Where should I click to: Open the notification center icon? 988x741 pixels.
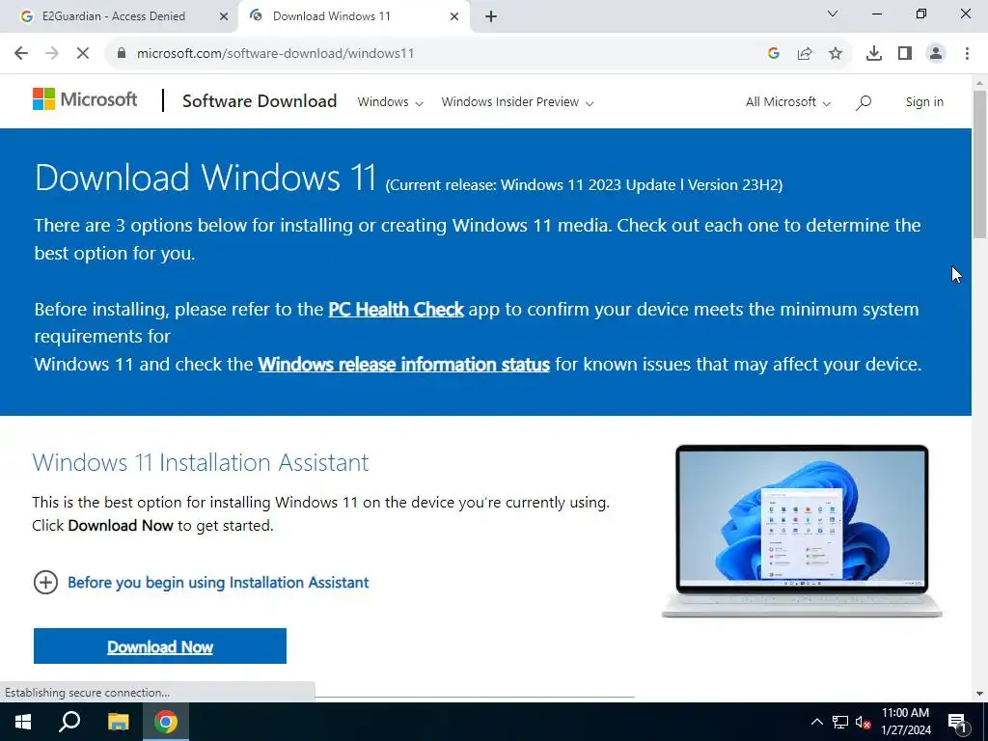coord(957,722)
